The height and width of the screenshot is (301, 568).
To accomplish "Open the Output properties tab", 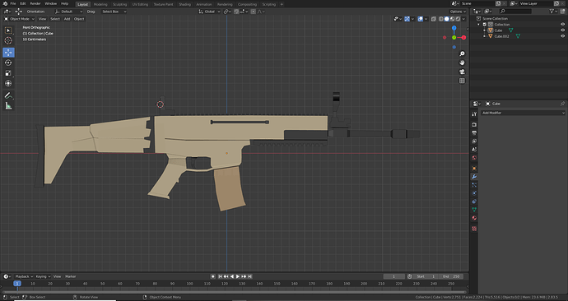I will click(x=474, y=132).
